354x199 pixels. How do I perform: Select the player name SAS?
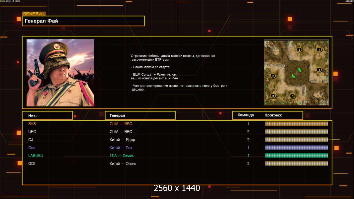coord(32,124)
